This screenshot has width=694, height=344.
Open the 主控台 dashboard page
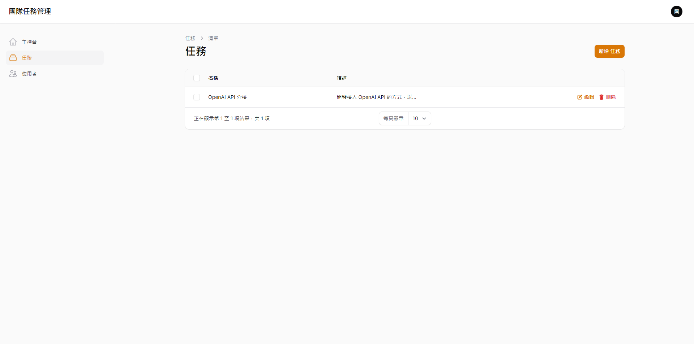coord(55,42)
